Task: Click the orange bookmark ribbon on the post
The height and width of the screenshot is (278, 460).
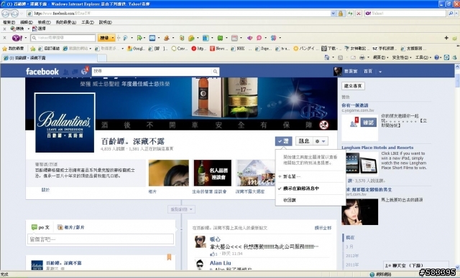Action: [x=169, y=257]
